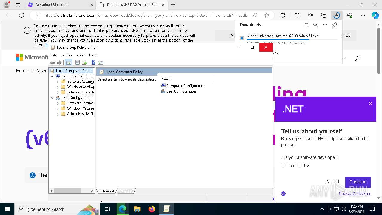Viewport: 382px width, 215px height.
Task: Click the download progress bar for runtime file
Action: point(292,39)
